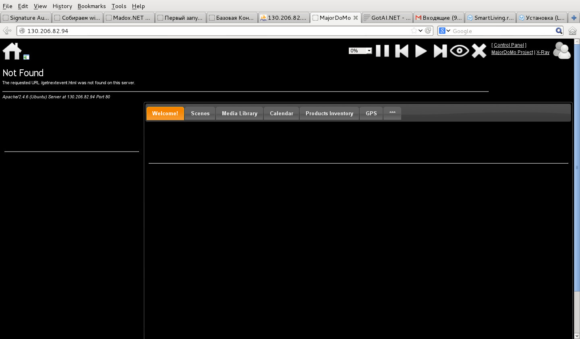The height and width of the screenshot is (339, 580).
Task: Click the 'Apache/2.4.6 (Ubuntu) Server' footer line
Action: point(56,97)
